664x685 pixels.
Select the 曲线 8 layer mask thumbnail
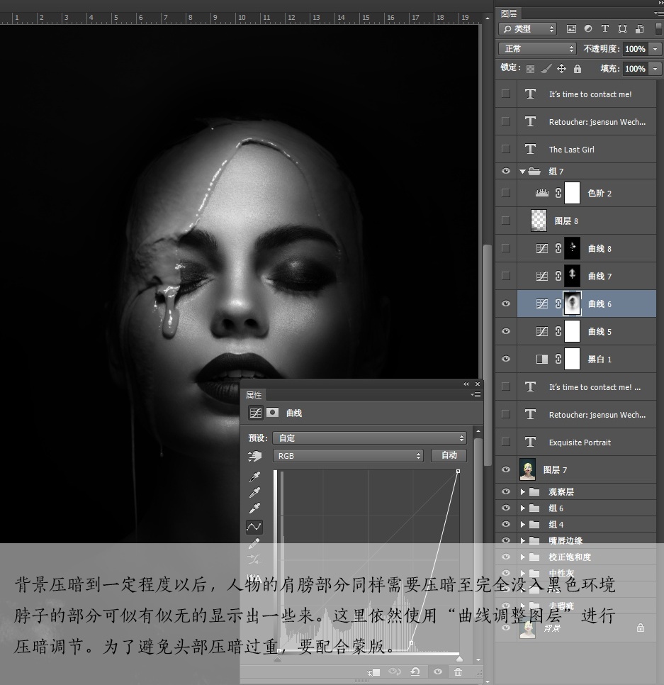point(572,248)
